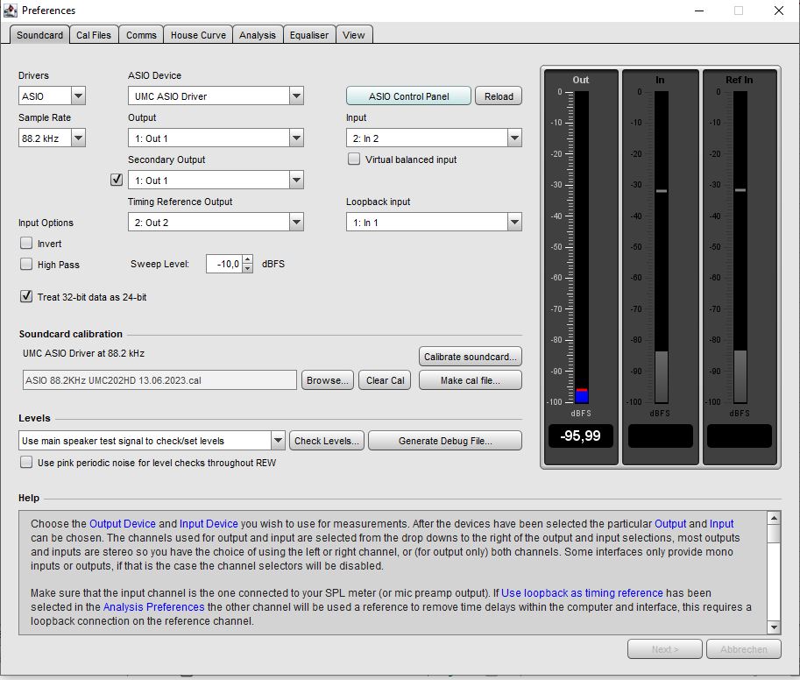
Task: Uncheck the Secondary Output checkbox
Action: pos(117,180)
